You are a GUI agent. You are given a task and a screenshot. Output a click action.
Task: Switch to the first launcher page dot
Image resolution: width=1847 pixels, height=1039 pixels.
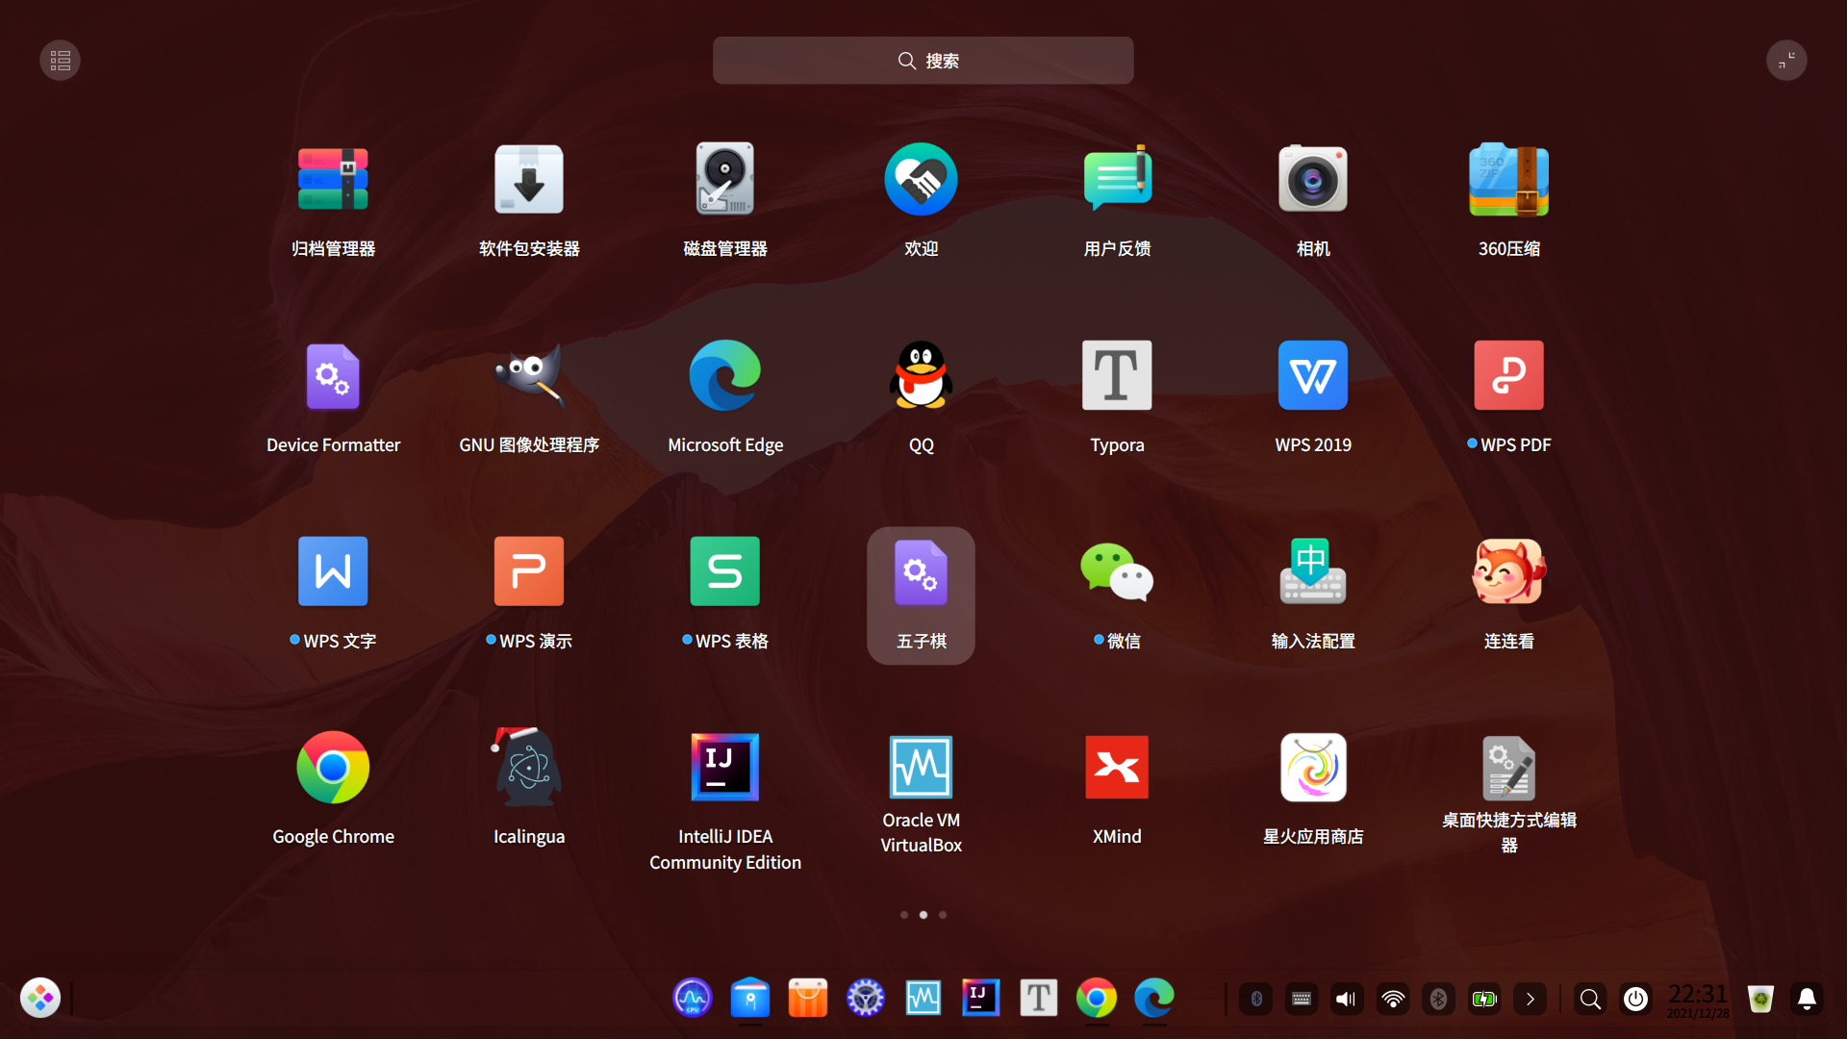pos(904,915)
